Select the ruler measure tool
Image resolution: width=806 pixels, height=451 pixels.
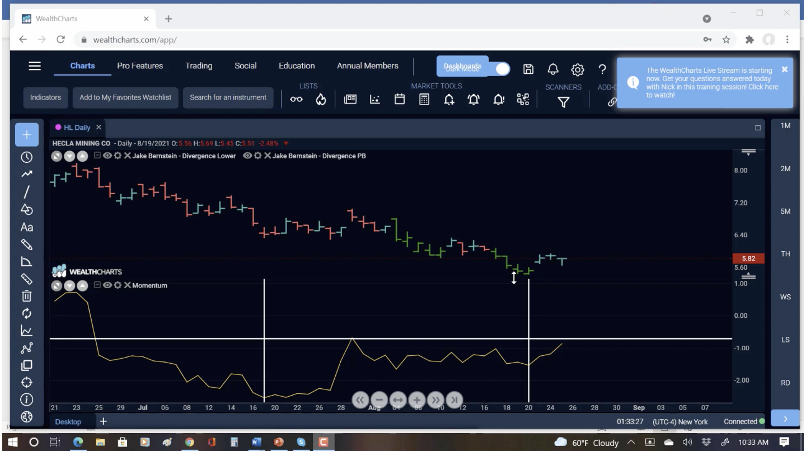tap(26, 278)
